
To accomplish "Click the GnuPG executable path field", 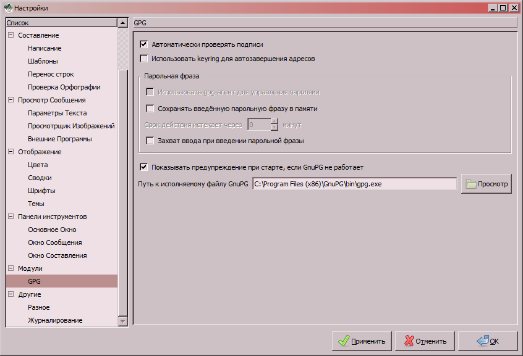I will (x=354, y=184).
